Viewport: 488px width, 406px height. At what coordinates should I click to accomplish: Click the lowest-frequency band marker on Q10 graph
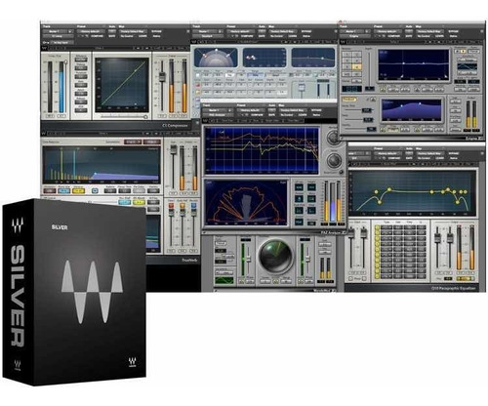[x=377, y=192]
